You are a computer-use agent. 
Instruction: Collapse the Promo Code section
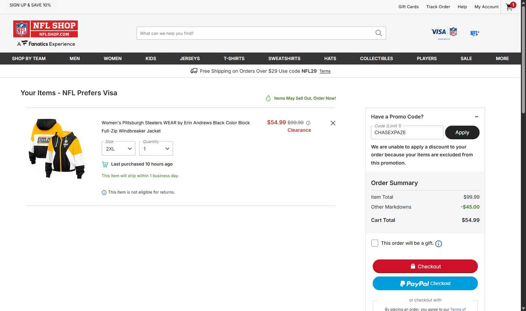tap(477, 117)
